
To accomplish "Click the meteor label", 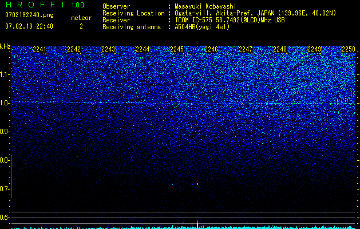I will (81, 18).
